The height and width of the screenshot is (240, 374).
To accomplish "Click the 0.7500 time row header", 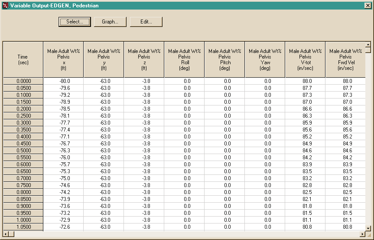I will (x=23, y=185).
